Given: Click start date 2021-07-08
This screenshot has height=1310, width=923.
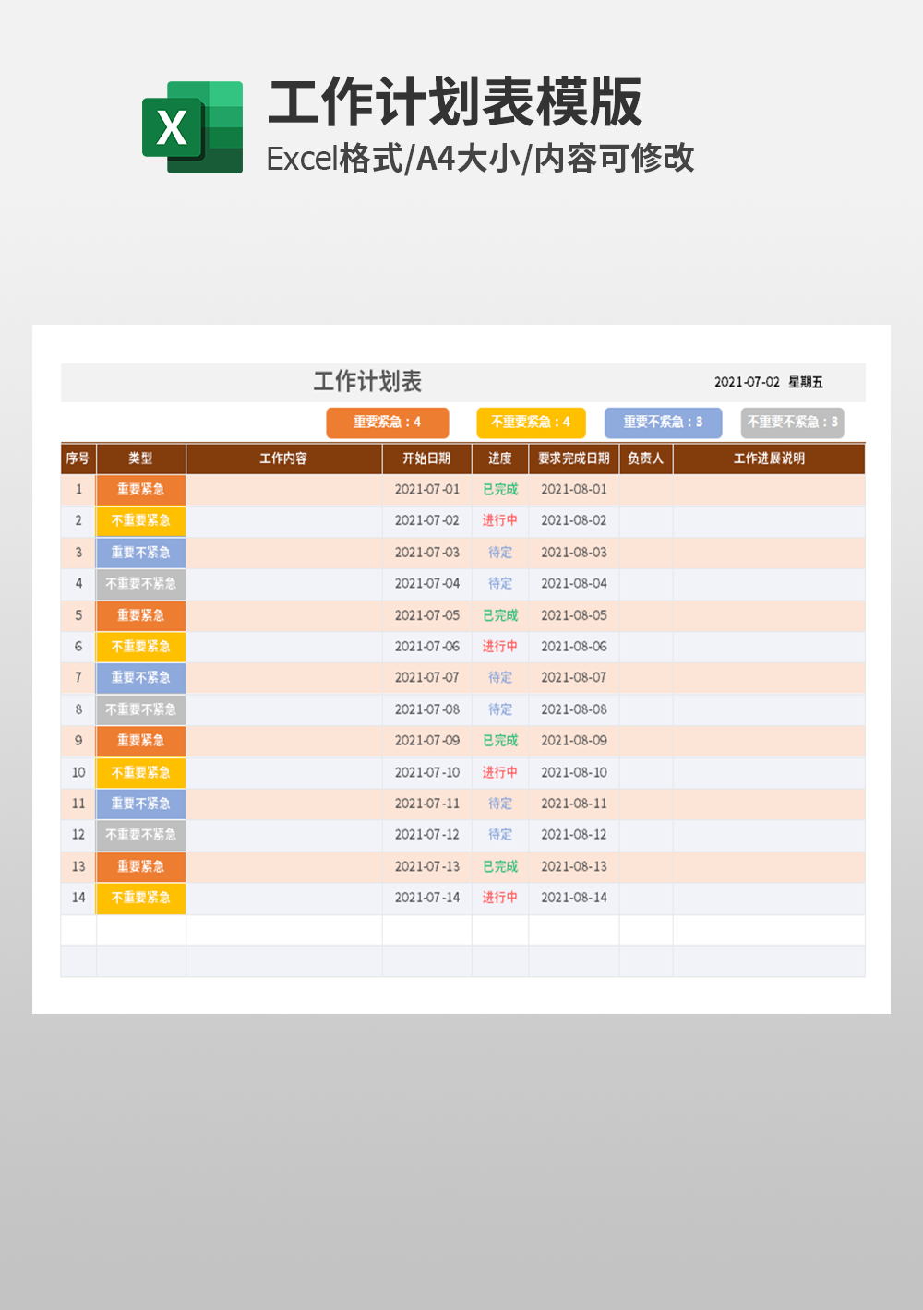Looking at the screenshot, I should (x=426, y=709).
